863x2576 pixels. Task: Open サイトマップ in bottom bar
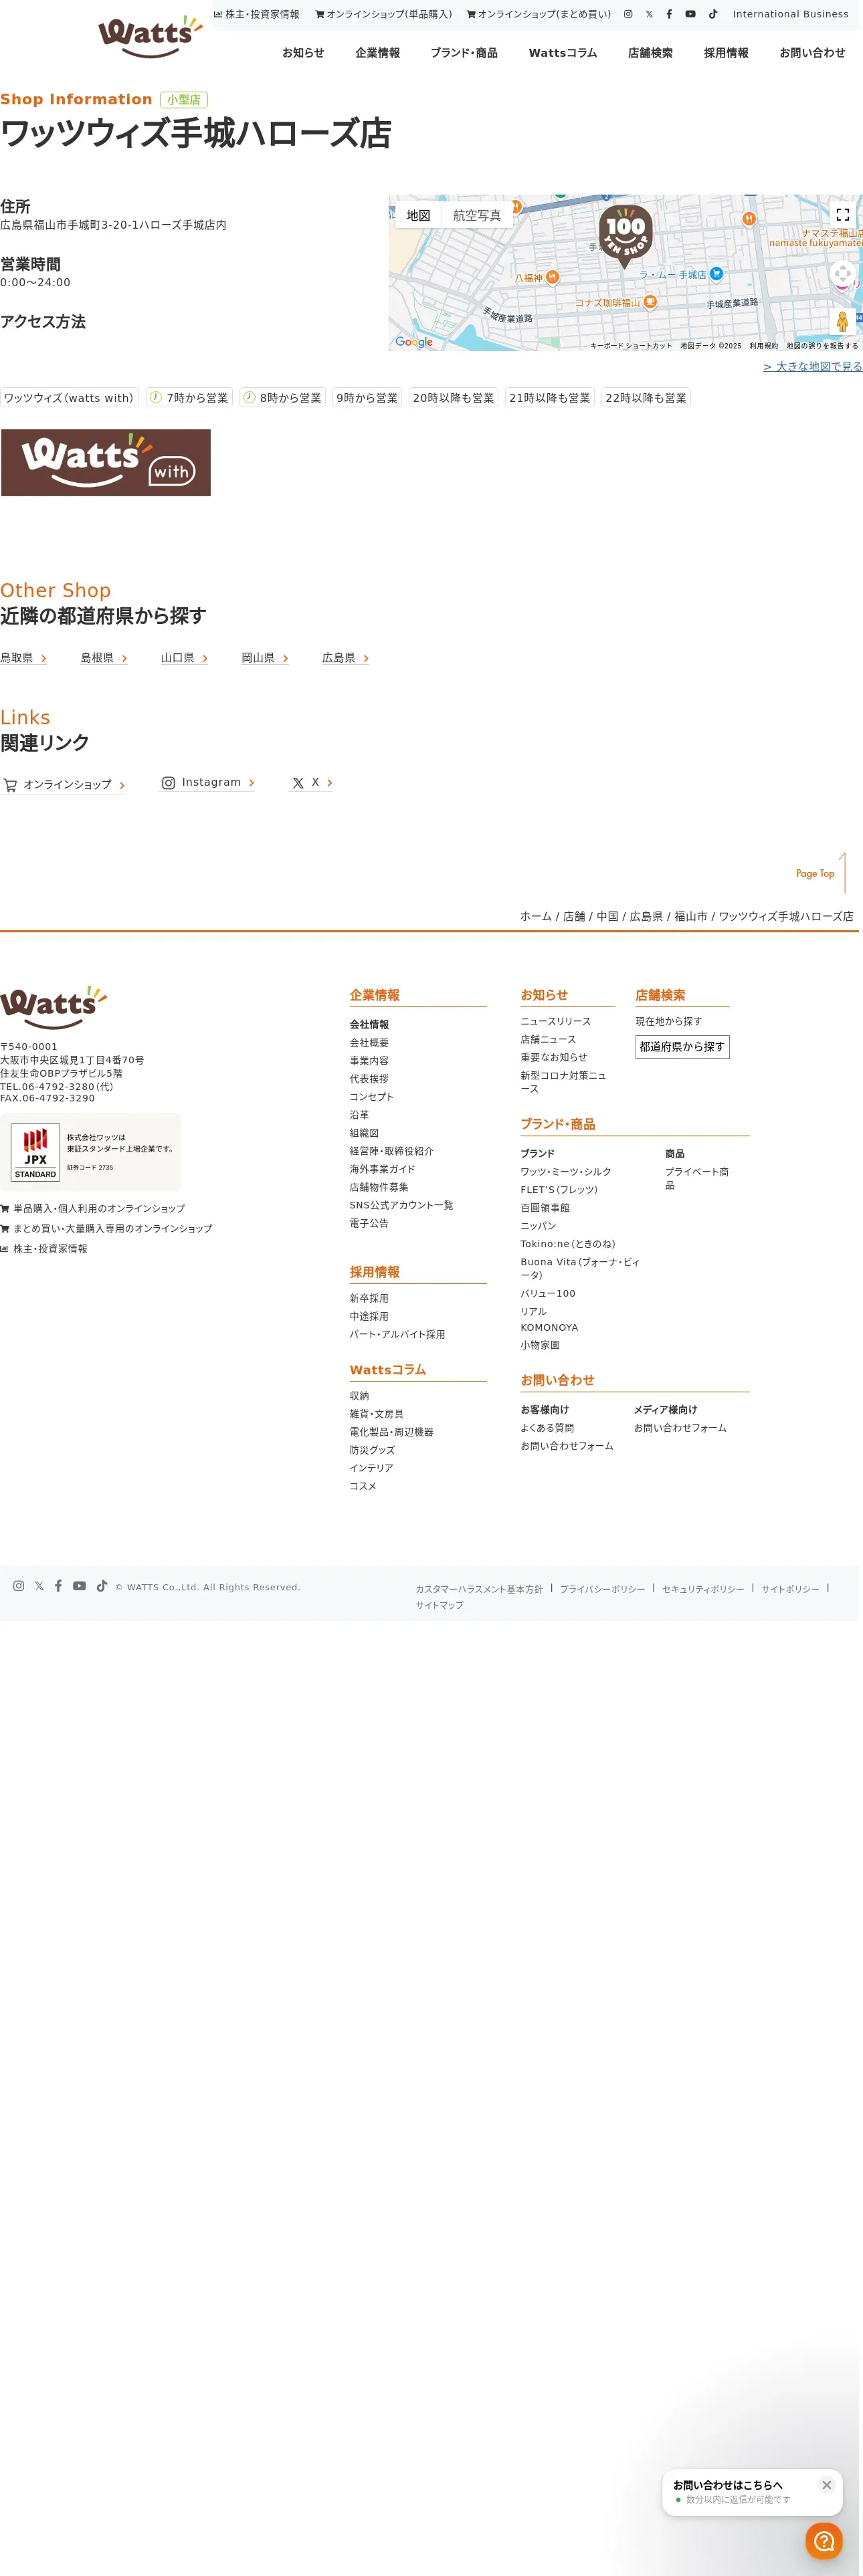[x=439, y=1605]
